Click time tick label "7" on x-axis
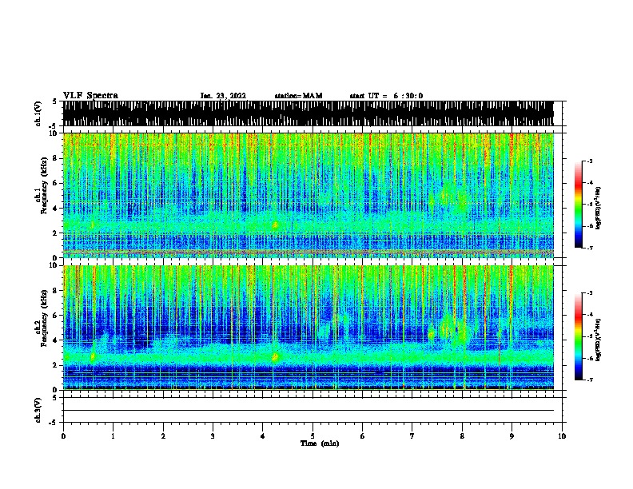 [x=412, y=436]
